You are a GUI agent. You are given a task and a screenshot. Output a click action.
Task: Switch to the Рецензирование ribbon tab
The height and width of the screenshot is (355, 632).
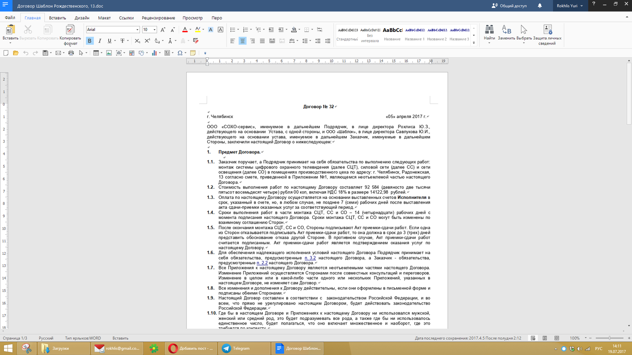pyautogui.click(x=158, y=18)
